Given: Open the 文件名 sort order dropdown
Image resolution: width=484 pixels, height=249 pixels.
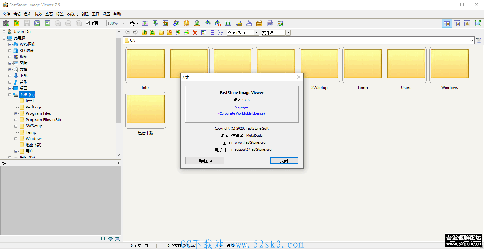Looking at the screenshot, I should pyautogui.click(x=288, y=33).
